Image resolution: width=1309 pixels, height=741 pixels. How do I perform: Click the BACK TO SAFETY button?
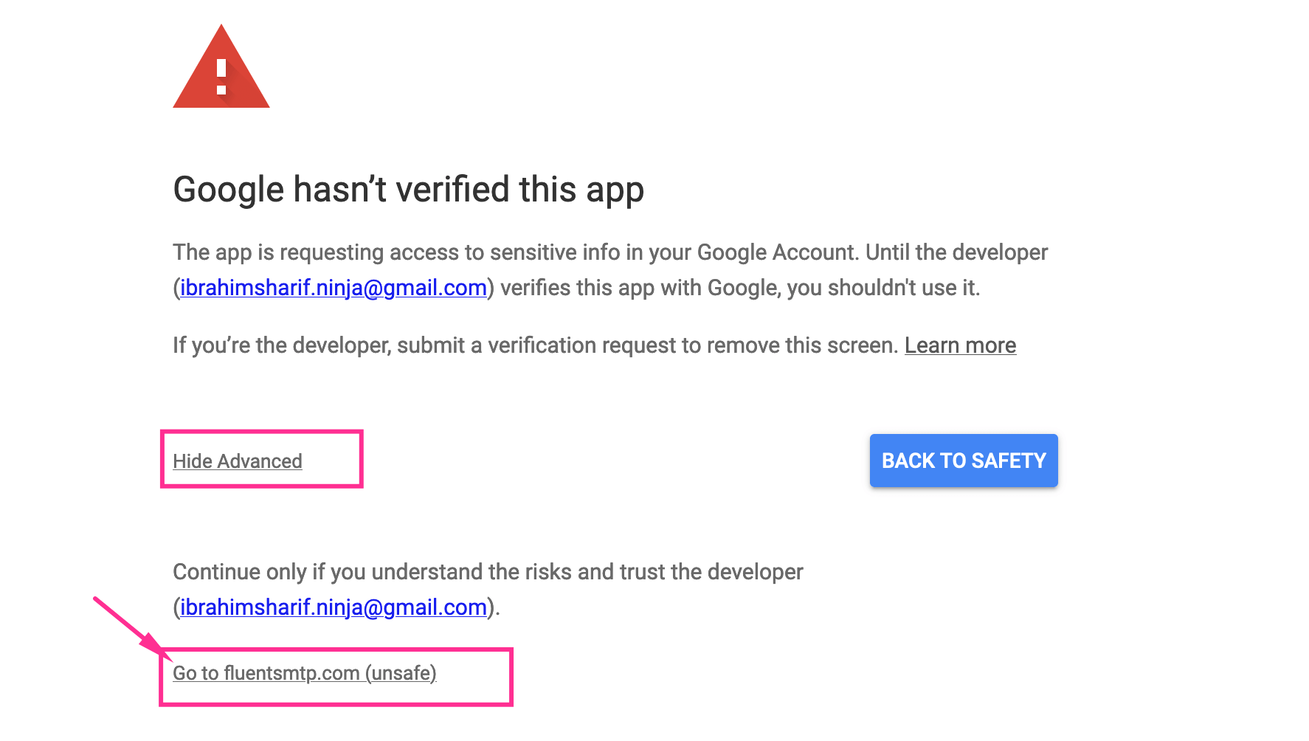tap(964, 461)
